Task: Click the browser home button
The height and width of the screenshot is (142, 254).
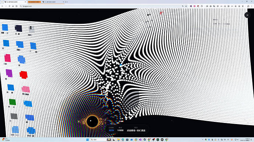Action: tap(13, 6)
